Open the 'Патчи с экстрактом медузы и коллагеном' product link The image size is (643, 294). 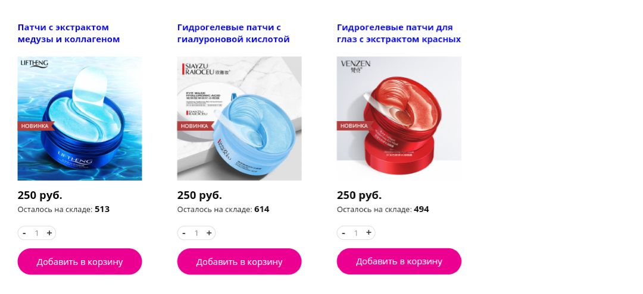[x=68, y=33]
